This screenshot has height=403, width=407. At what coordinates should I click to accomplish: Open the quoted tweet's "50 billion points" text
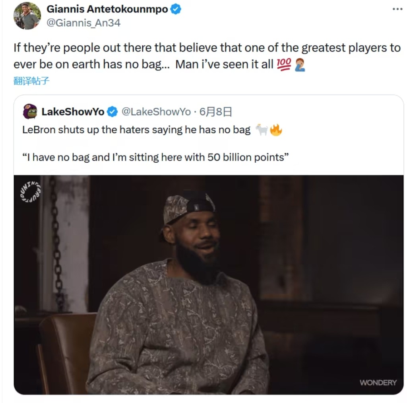click(x=248, y=158)
